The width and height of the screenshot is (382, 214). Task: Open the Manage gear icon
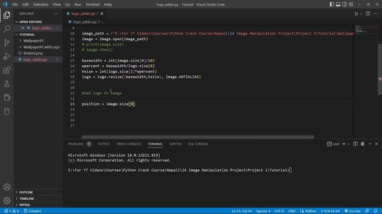click(x=7, y=200)
